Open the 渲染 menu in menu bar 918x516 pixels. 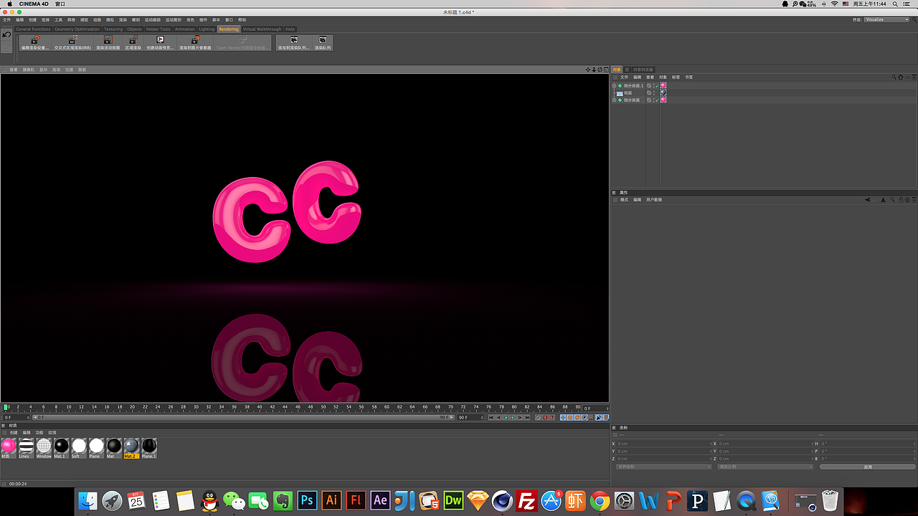(123, 19)
